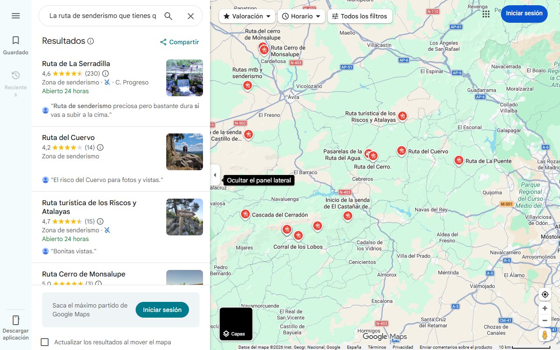
Task: Select the Ruta del Cuervo map marker
Action: tap(402, 150)
